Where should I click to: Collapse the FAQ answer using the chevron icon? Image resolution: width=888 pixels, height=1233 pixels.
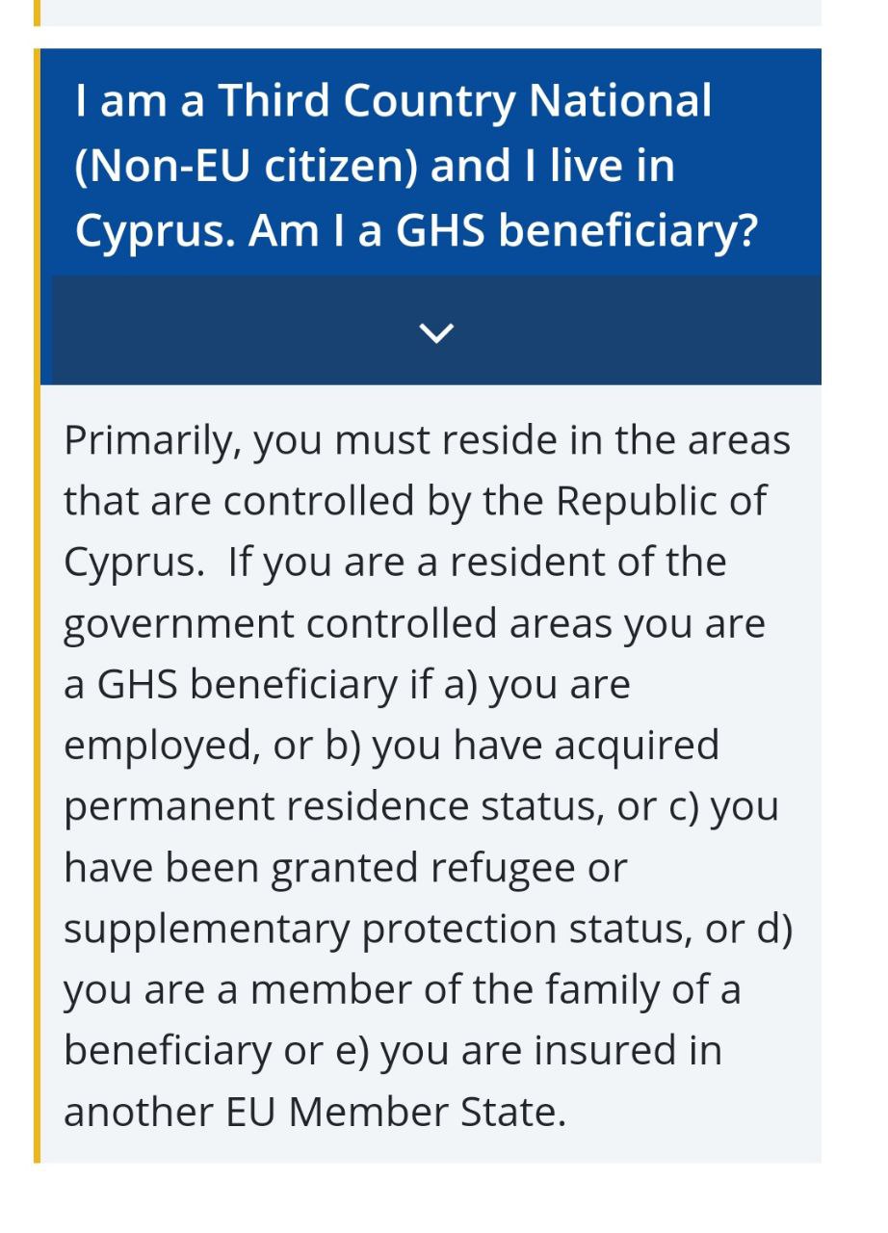point(436,332)
